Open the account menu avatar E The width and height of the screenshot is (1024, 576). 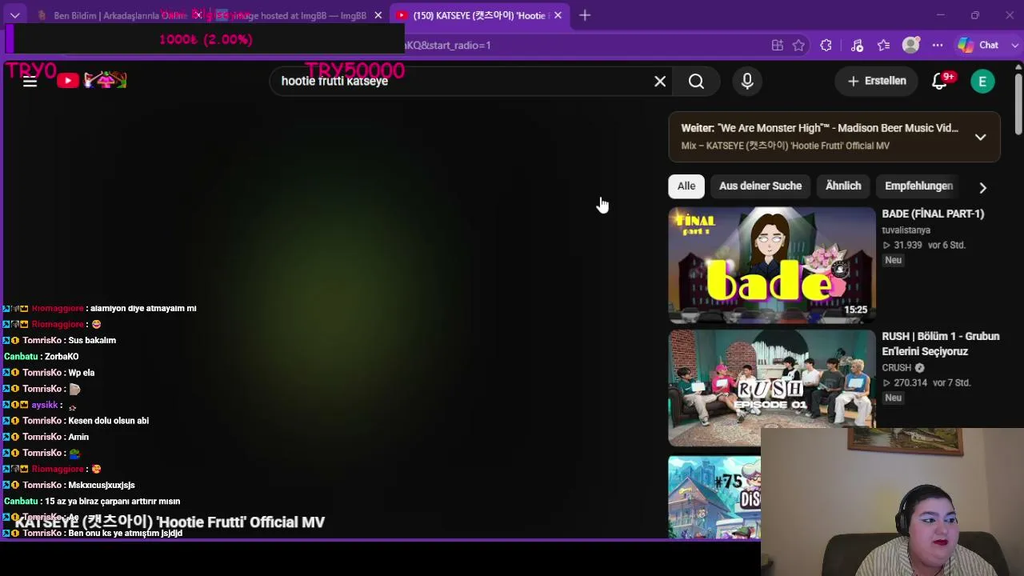pos(982,81)
